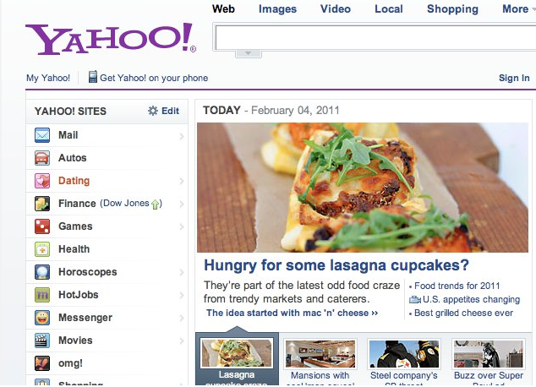Image resolution: width=536 pixels, height=387 pixels.
Task: Switch to the Images search tab
Action: click(x=277, y=9)
